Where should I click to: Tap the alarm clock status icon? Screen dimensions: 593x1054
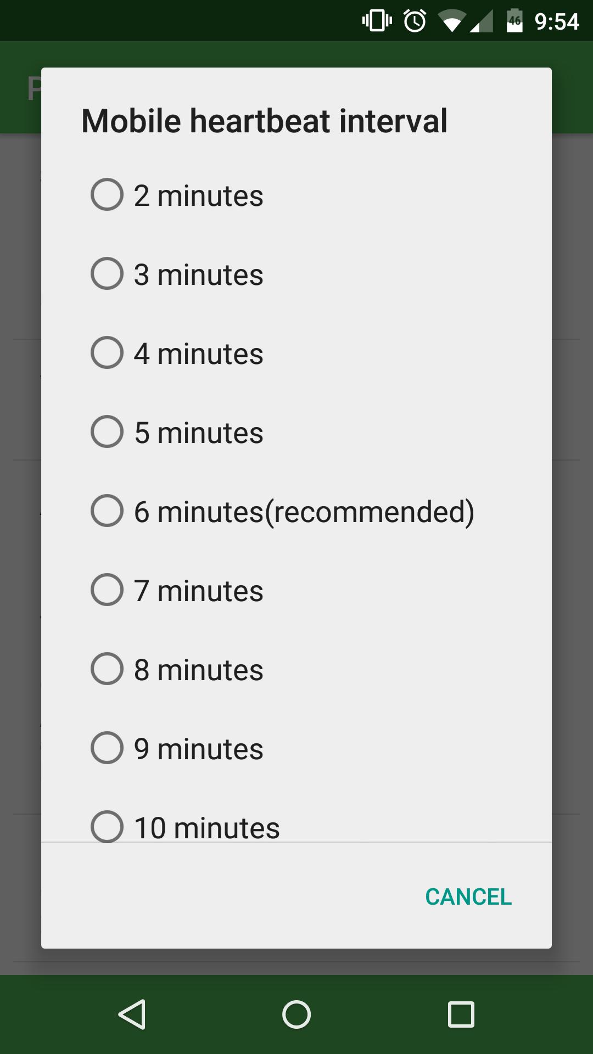point(413,20)
